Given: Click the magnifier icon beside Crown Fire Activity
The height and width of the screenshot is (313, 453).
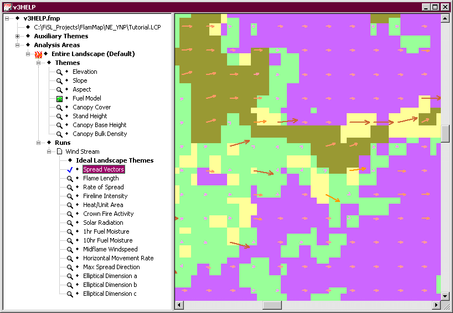Looking at the screenshot, I should pos(70,214).
